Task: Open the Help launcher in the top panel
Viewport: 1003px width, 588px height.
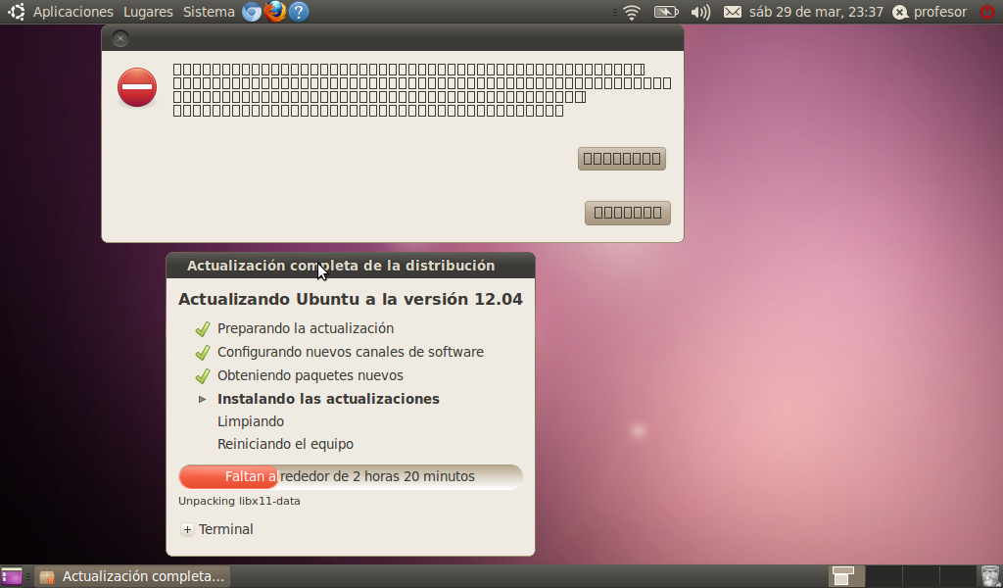Action: click(x=299, y=12)
